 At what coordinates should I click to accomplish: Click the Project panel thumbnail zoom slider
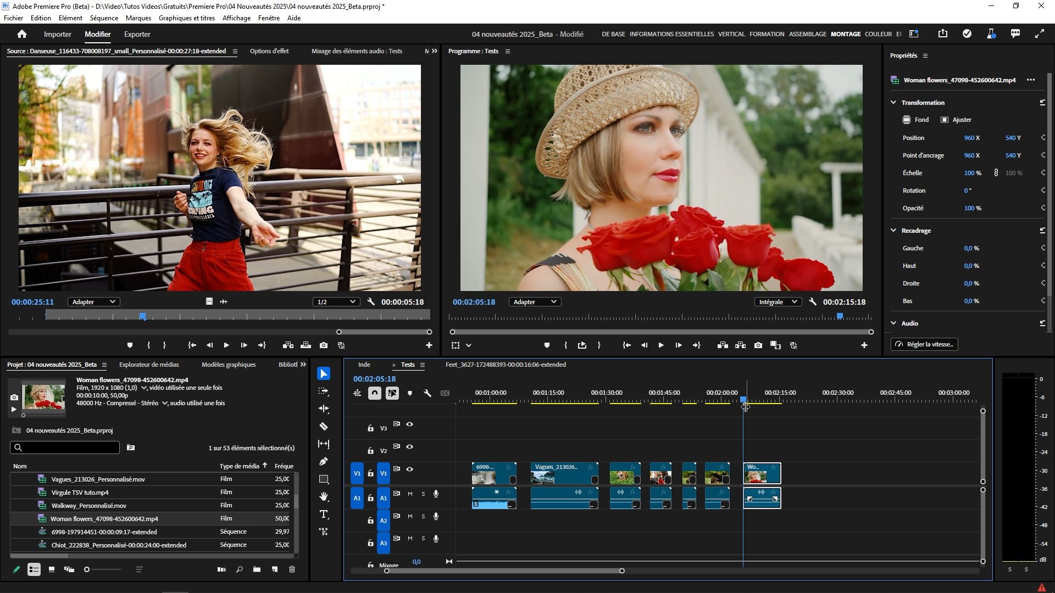tap(87, 569)
